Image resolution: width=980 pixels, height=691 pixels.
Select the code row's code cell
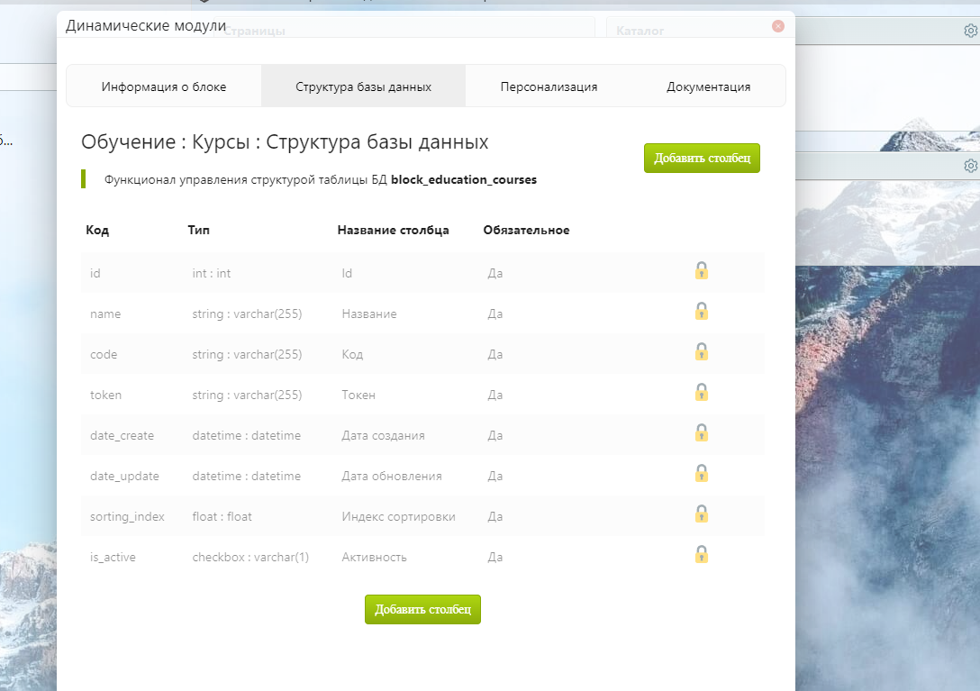point(104,355)
